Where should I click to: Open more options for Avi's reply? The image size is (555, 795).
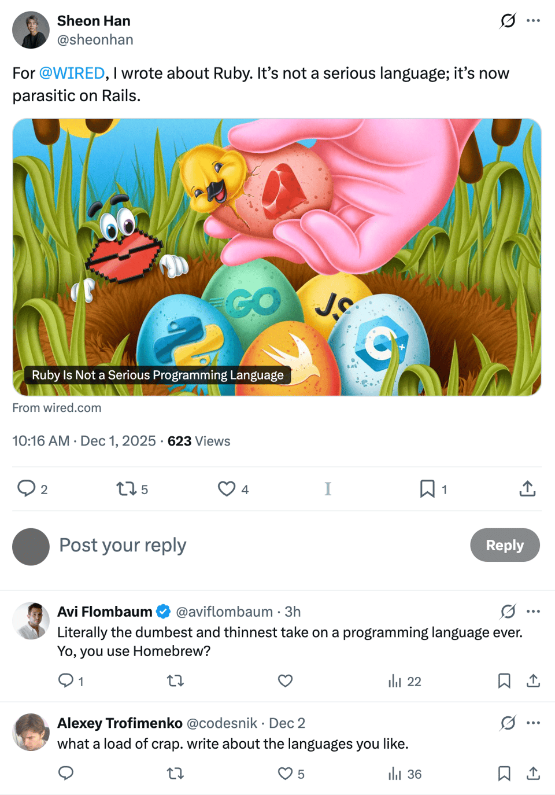coord(533,611)
